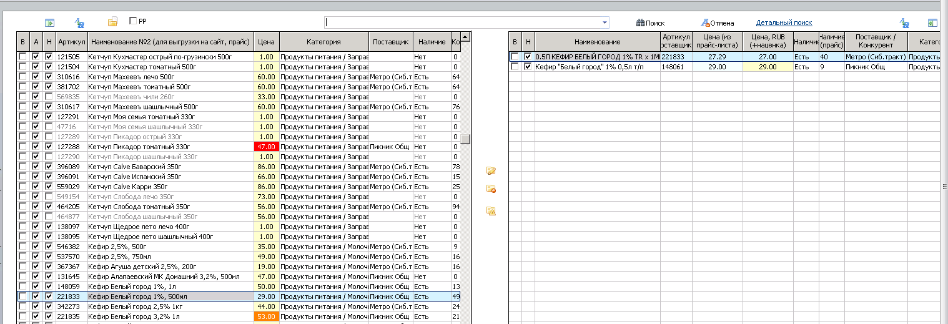948x324 pixels.
Task: Click the folder with warning triangle icon
Action: [491, 211]
